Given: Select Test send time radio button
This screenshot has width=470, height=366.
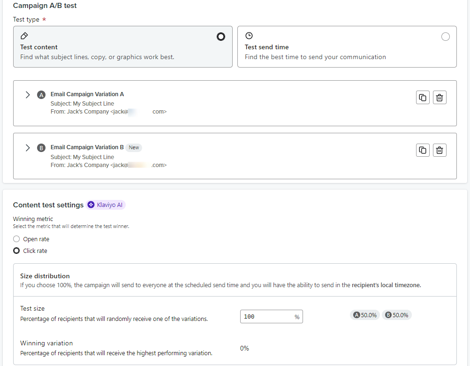Looking at the screenshot, I should pos(446,36).
